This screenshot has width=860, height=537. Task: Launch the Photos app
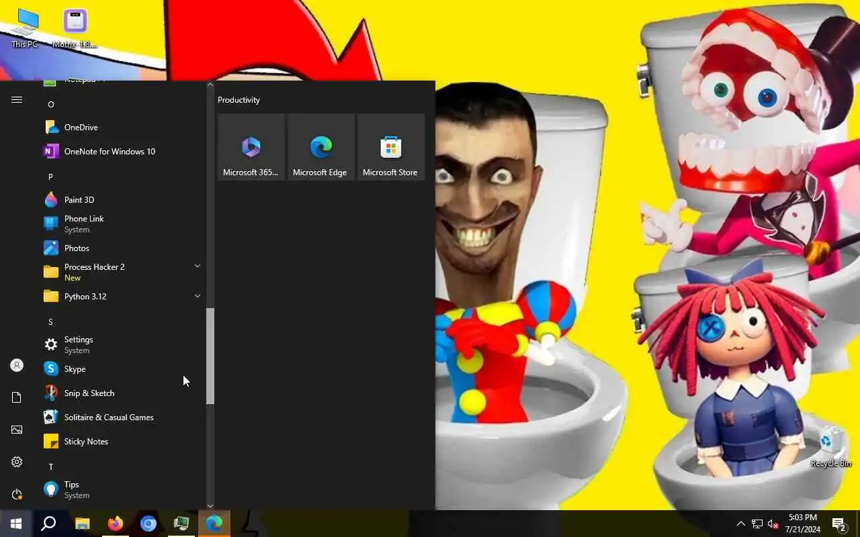(x=121, y=248)
